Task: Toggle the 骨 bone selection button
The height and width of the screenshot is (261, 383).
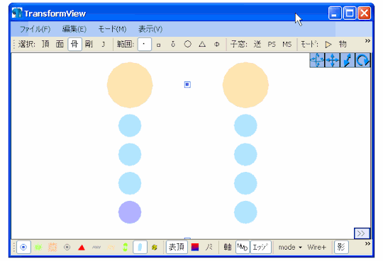Action: tap(74, 44)
